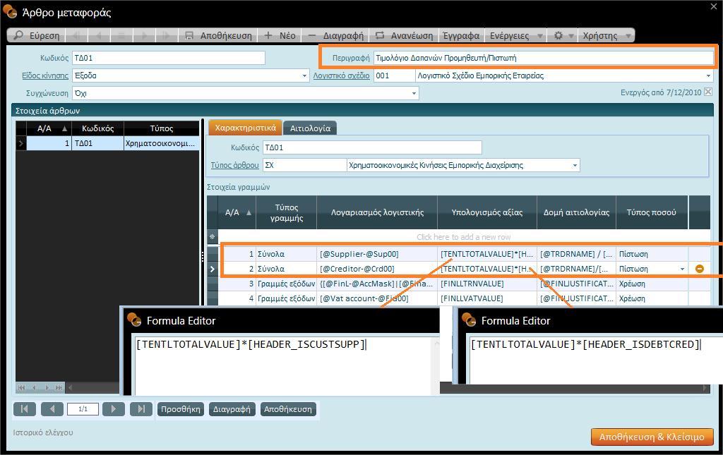Open the Είδος κίνησης dropdown arrow

pyautogui.click(x=304, y=76)
